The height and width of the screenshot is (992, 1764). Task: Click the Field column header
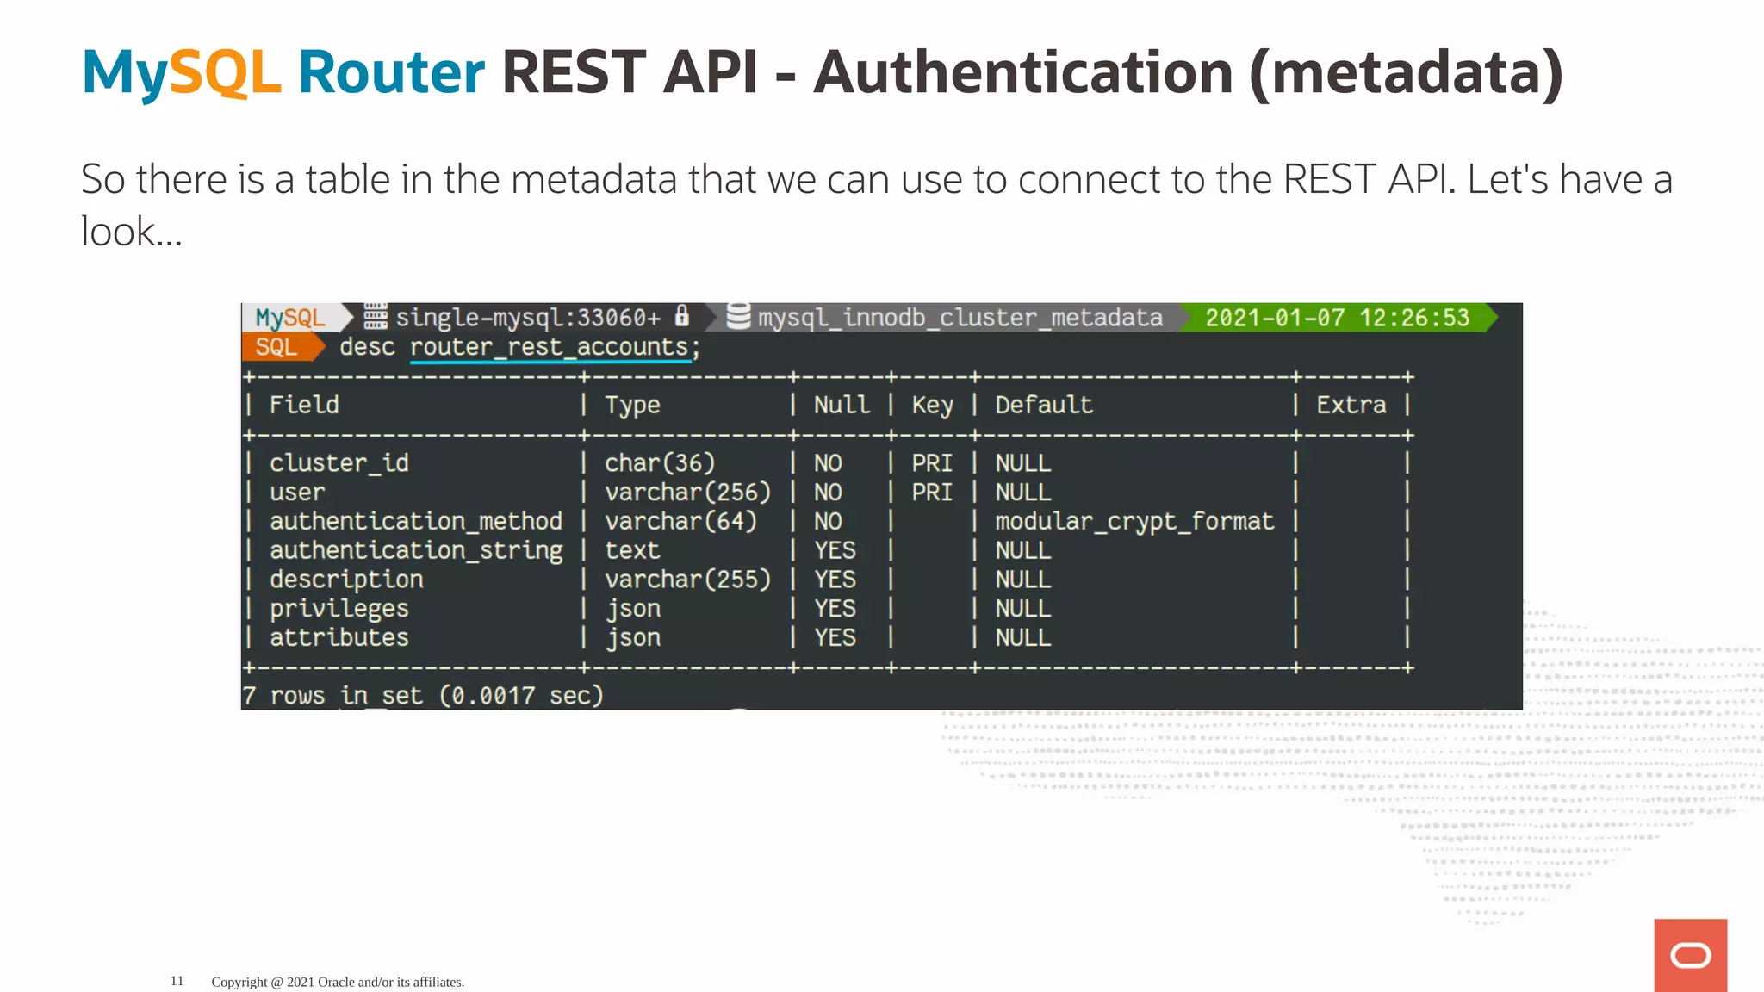304,405
